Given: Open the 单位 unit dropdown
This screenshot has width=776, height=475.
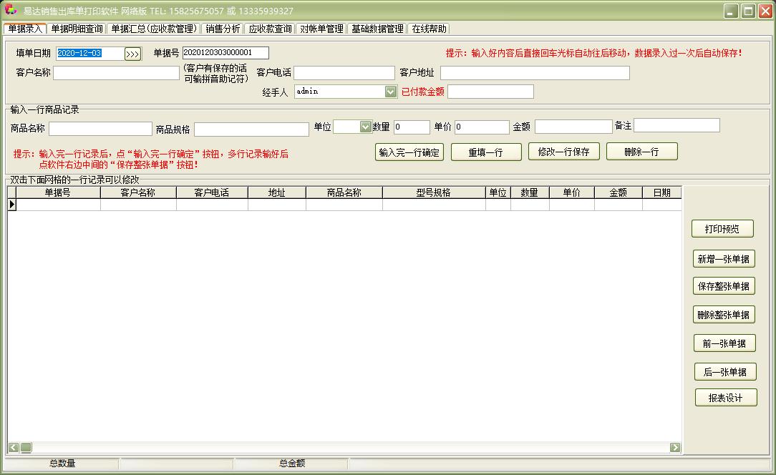Looking at the screenshot, I should 366,127.
